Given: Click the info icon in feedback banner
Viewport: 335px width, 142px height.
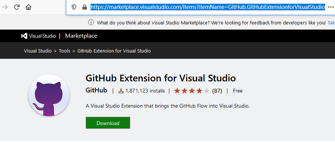Looking at the screenshot, I should (91, 22).
